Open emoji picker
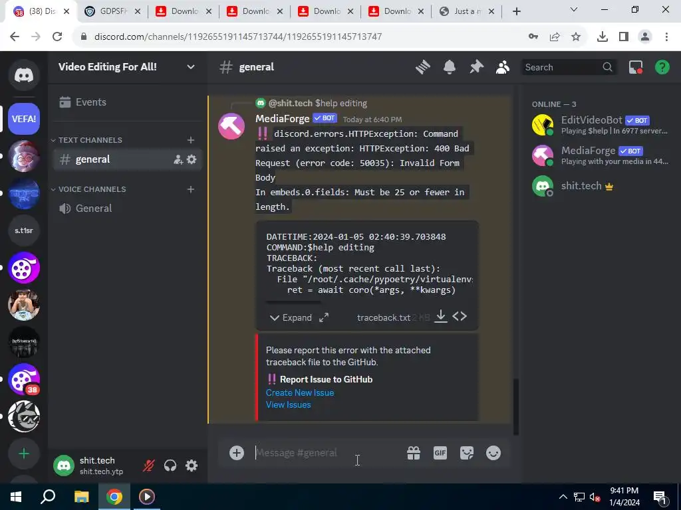The image size is (681, 510). 493,453
